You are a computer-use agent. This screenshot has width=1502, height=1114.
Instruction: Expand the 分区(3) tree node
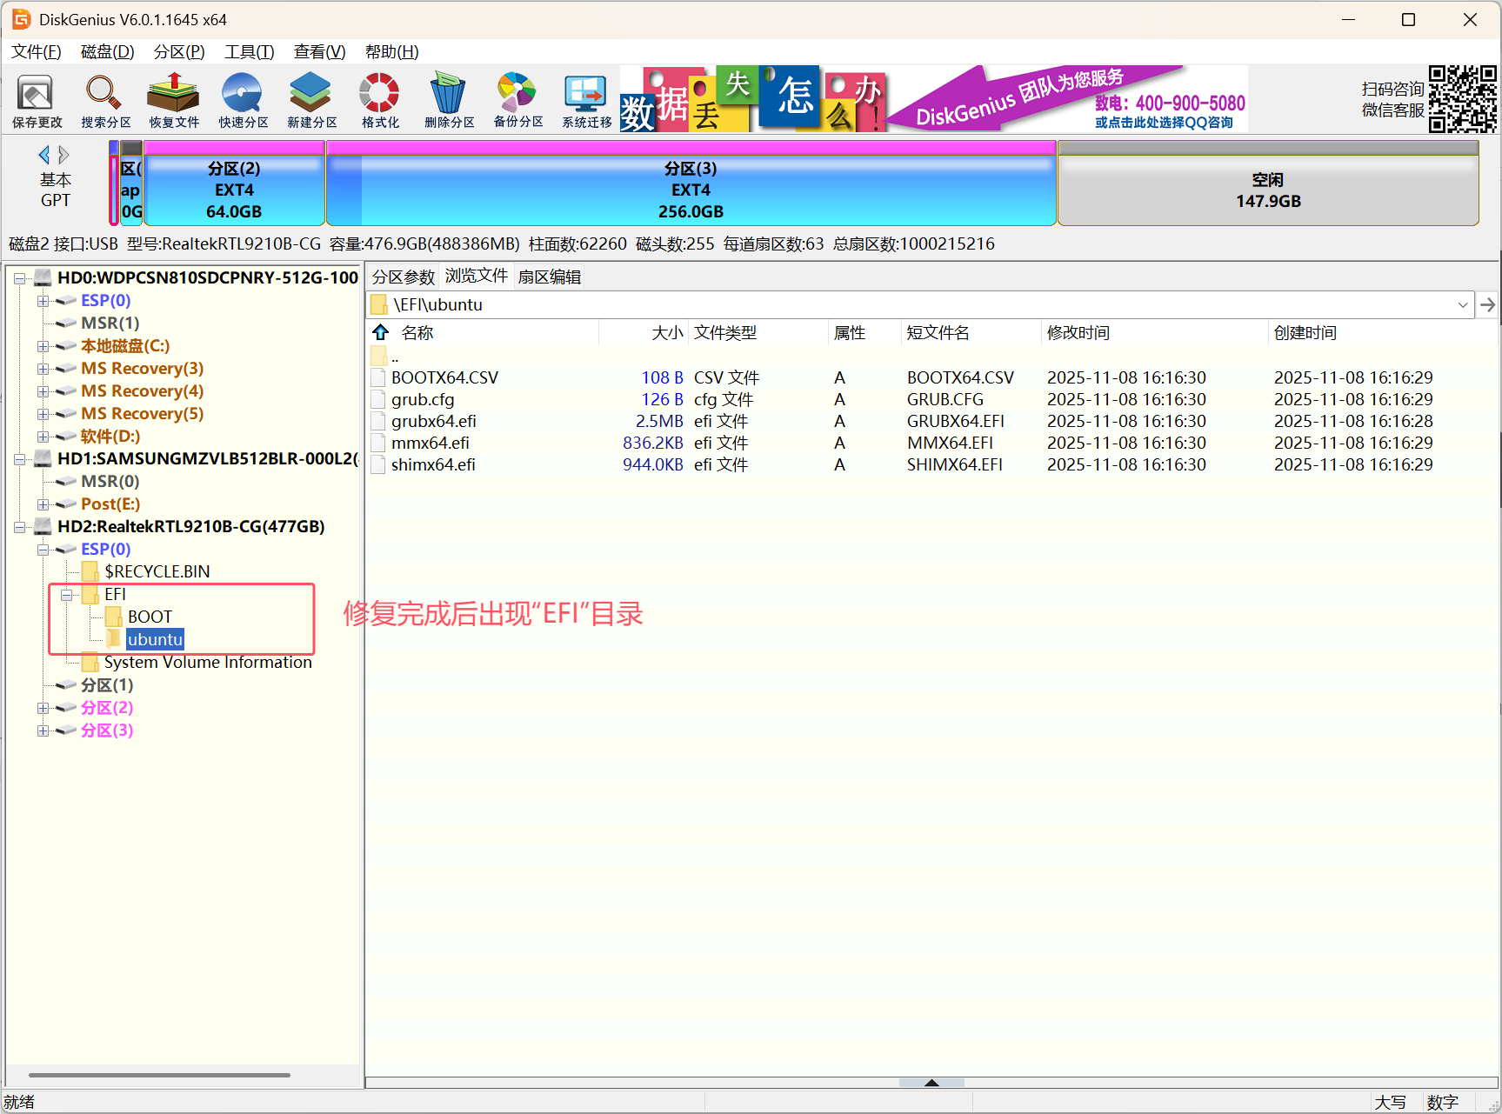click(x=43, y=730)
